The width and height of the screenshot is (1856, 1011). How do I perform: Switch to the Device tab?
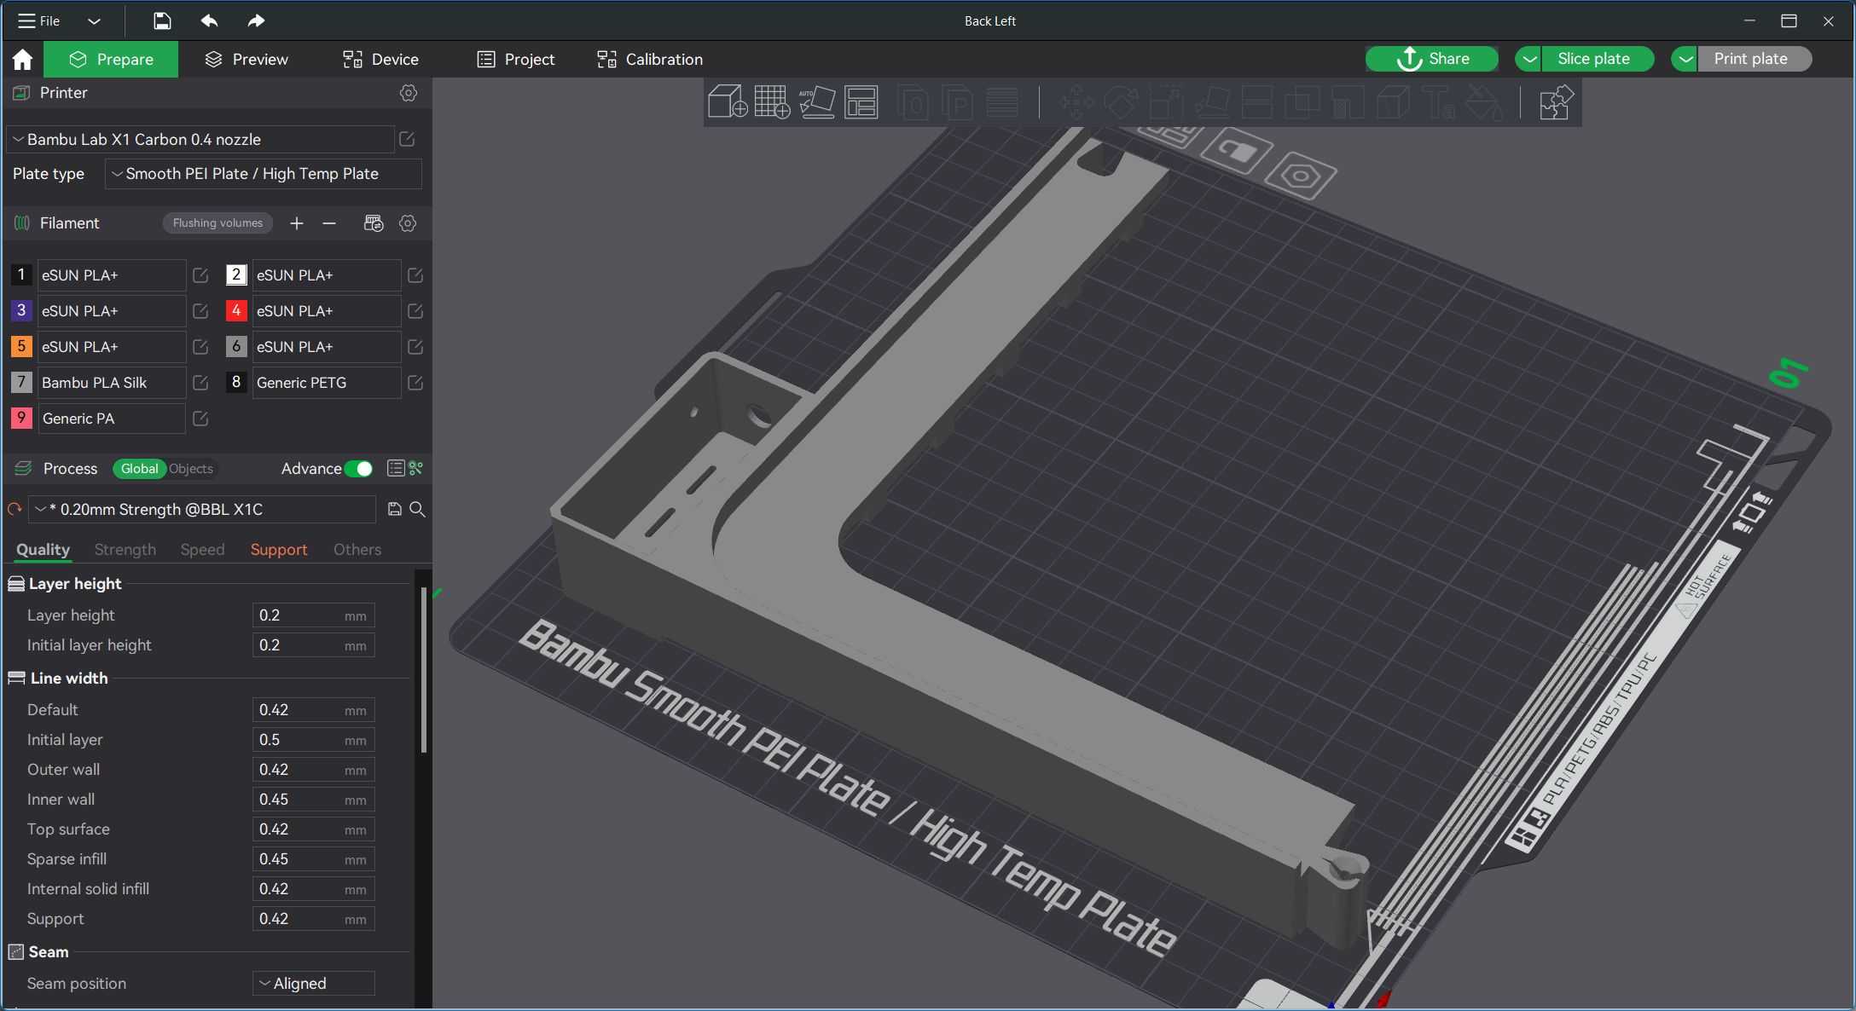click(380, 59)
